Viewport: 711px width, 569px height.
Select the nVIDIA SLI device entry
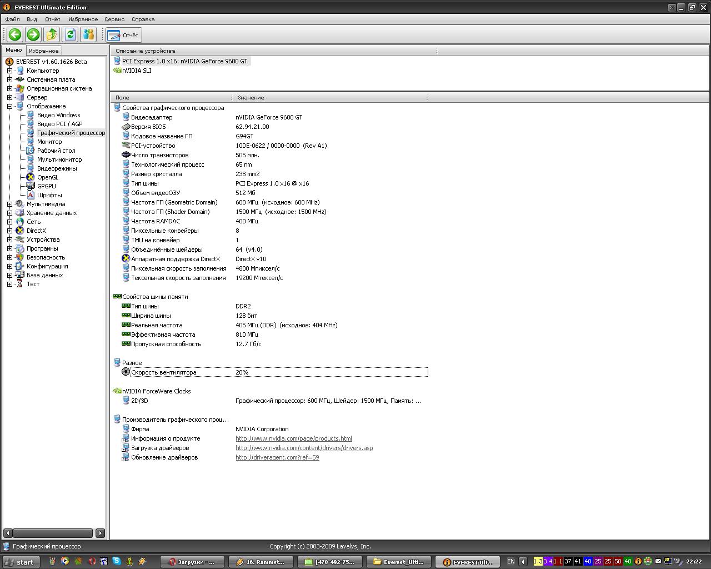click(x=137, y=71)
